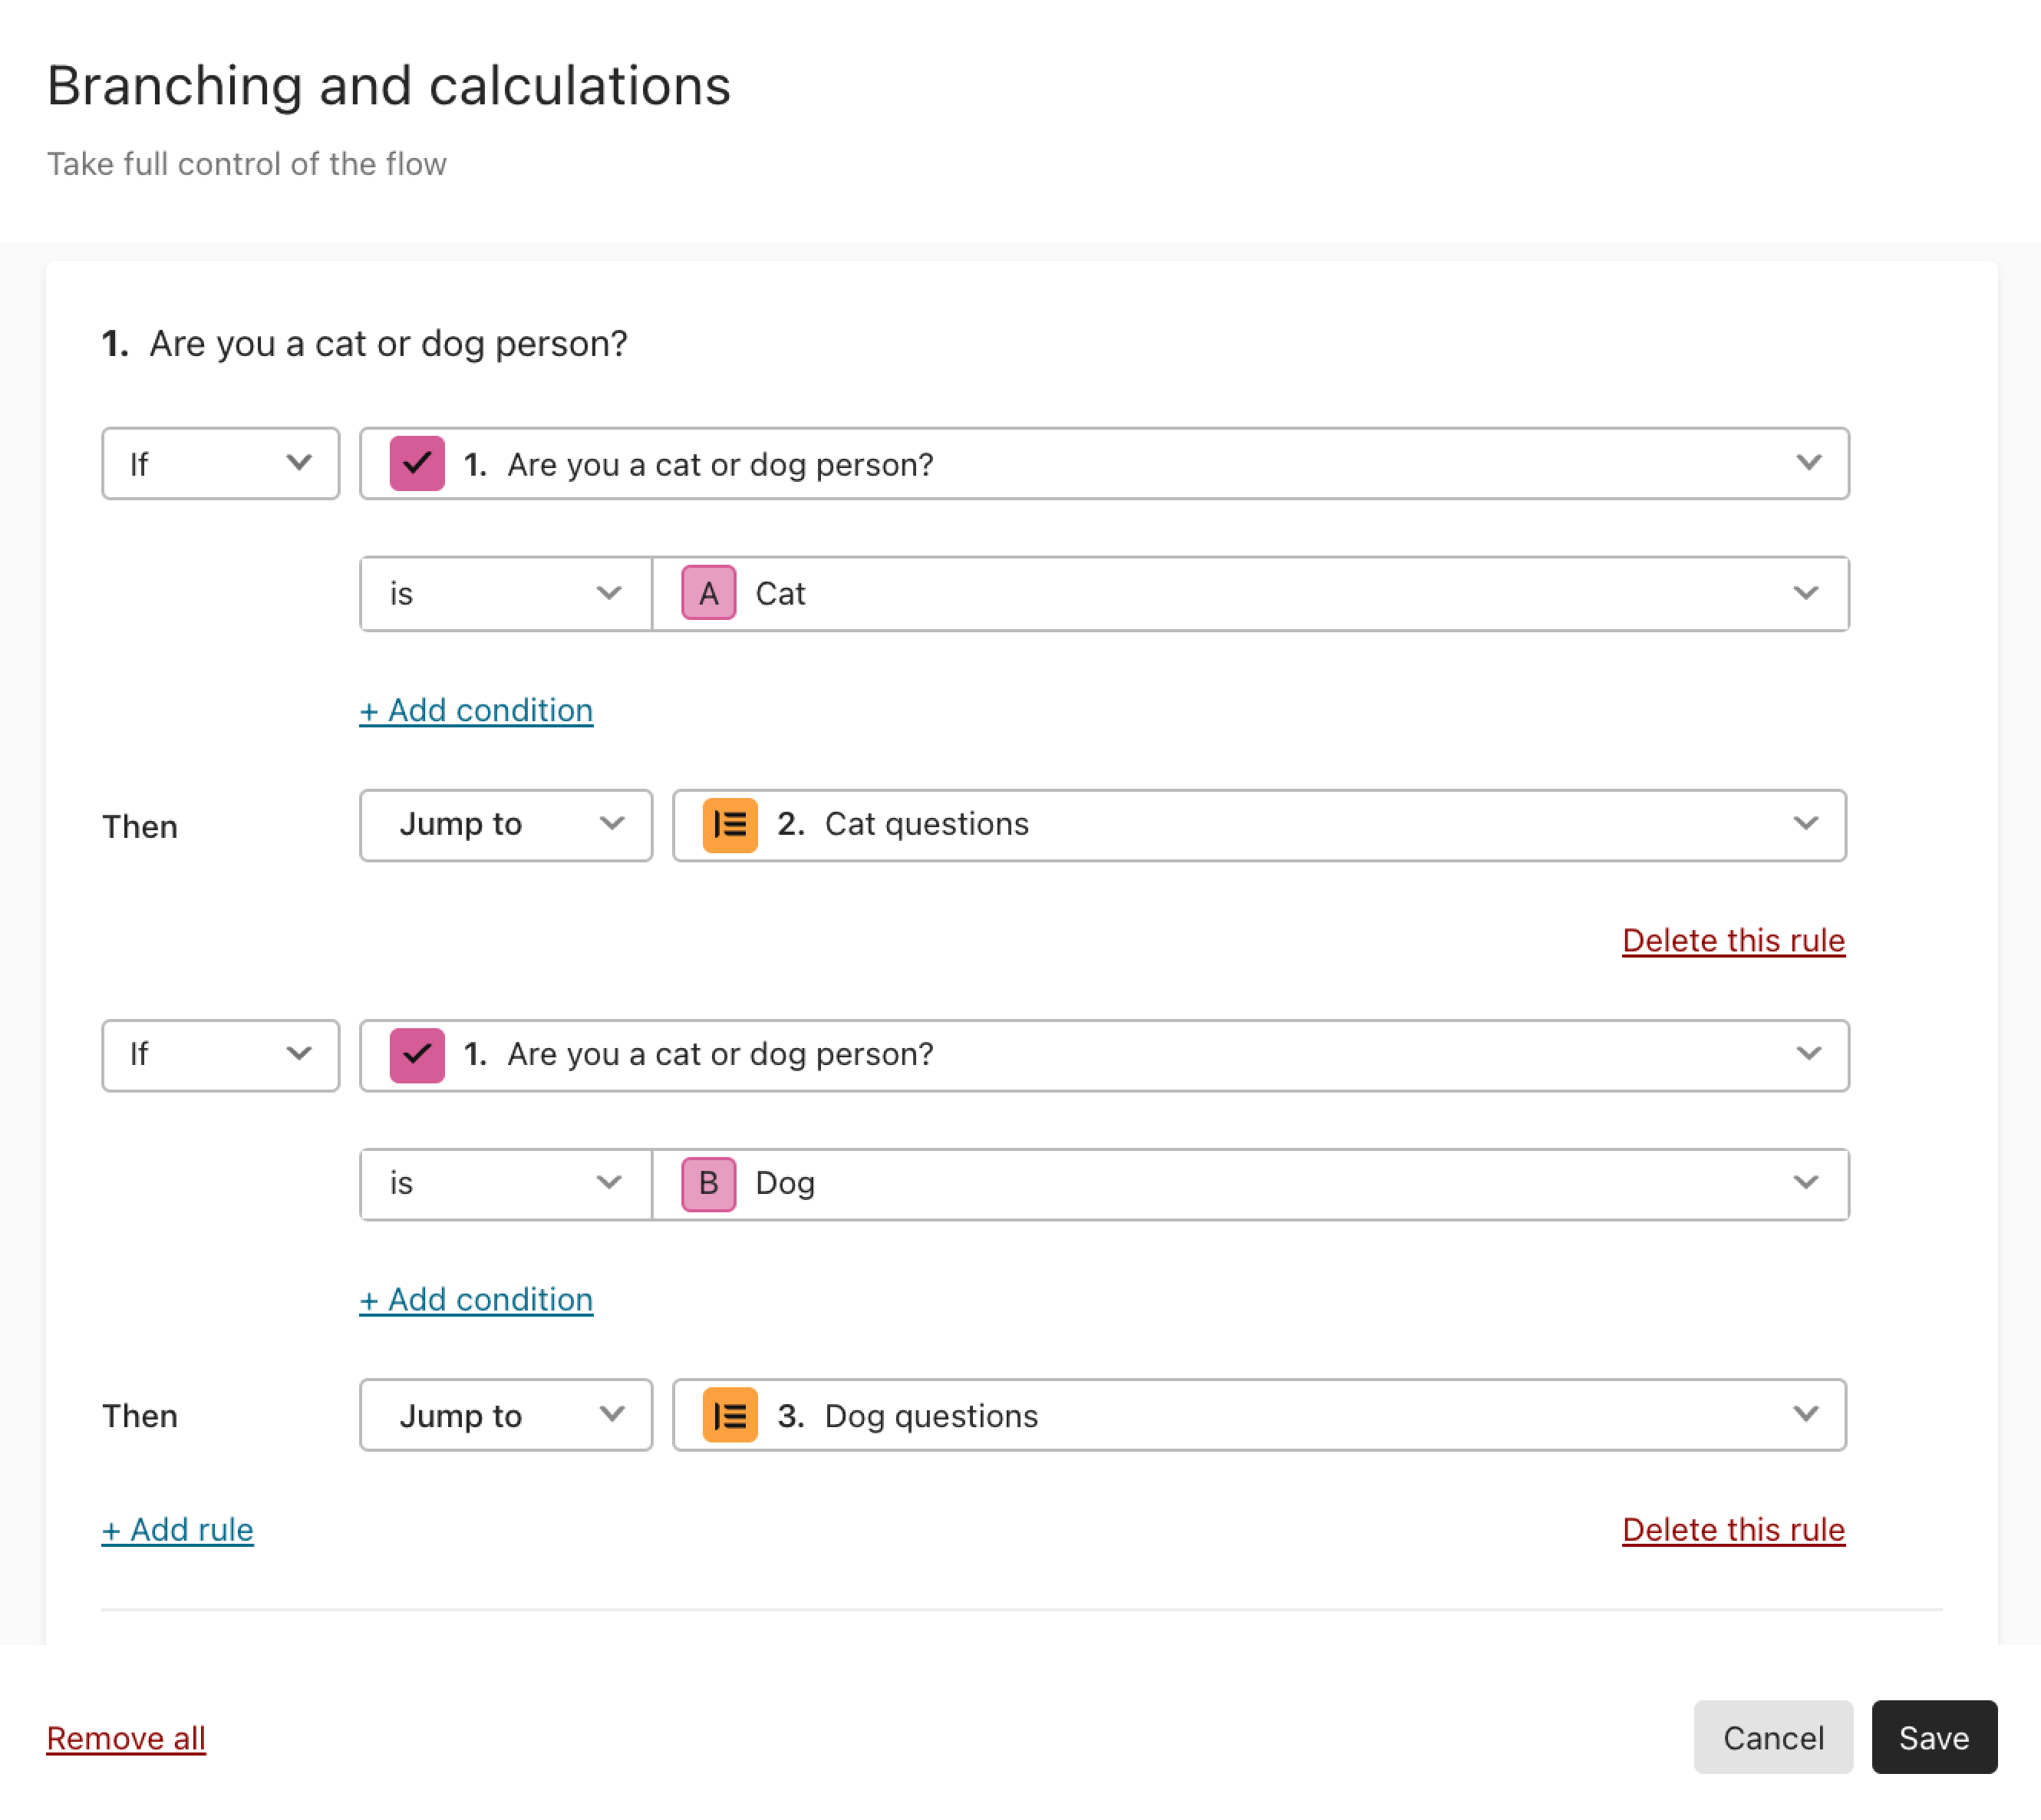
Task: Click Delete this rule for the Dog rule
Action: pos(1733,1528)
